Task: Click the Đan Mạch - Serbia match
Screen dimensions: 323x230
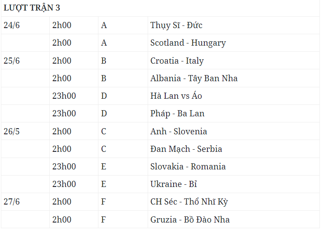Action: coord(186,149)
